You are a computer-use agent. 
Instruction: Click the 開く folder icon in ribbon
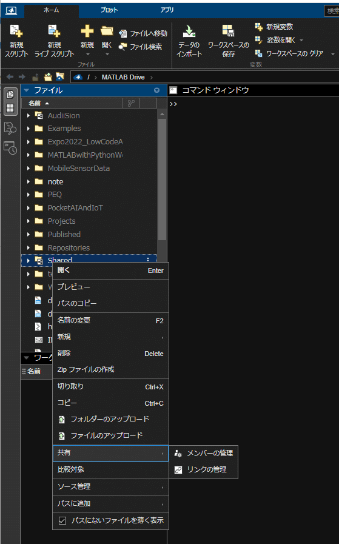click(107, 32)
